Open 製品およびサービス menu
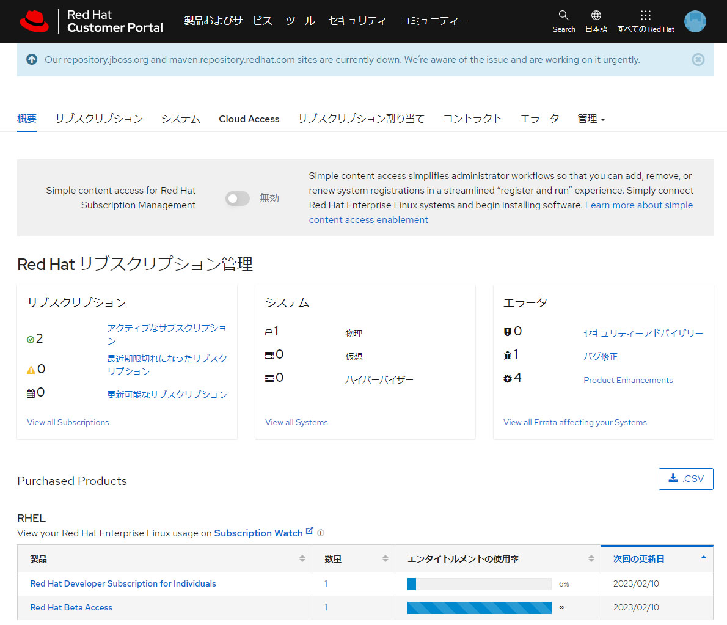The height and width of the screenshot is (625, 727). 228,21
